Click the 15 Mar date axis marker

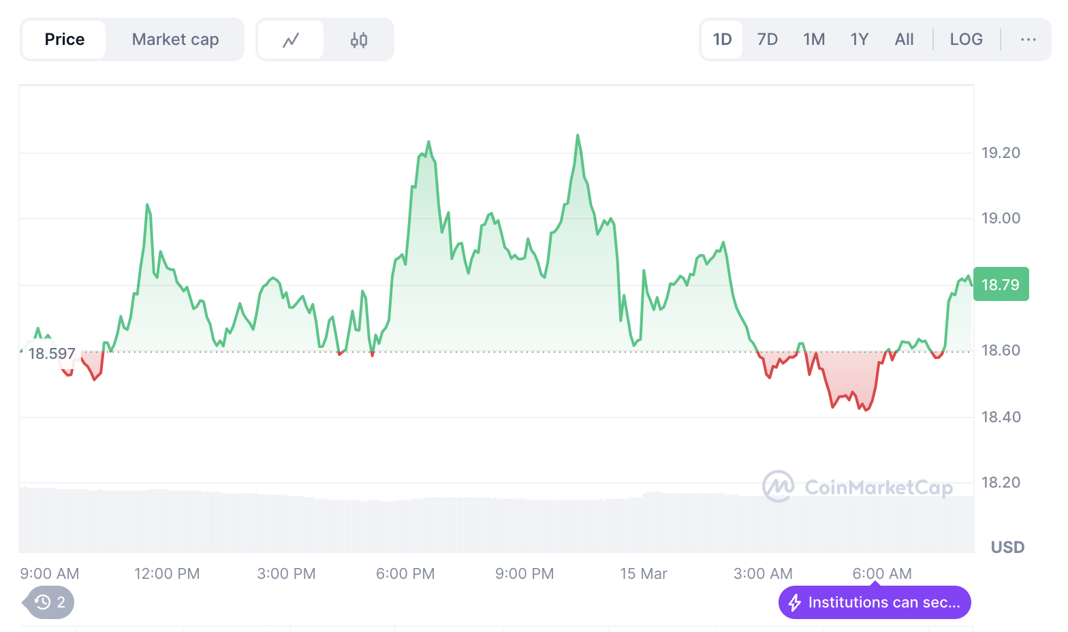(643, 573)
